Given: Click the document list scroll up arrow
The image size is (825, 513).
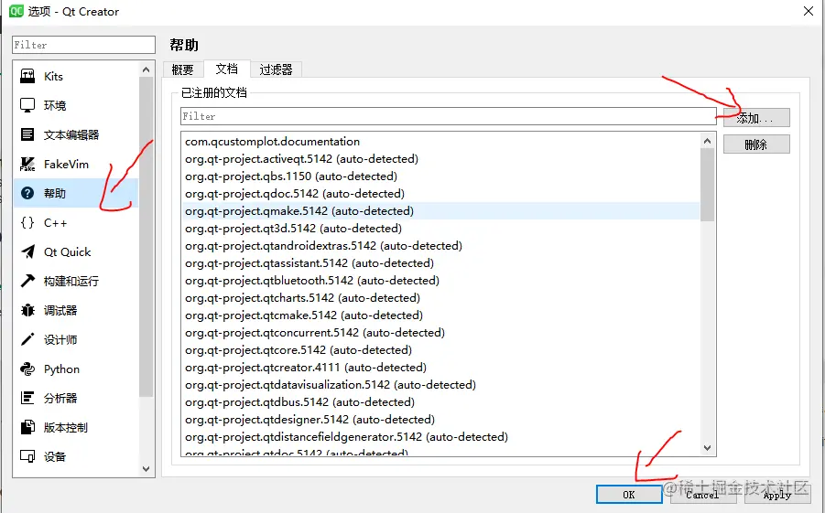Looking at the screenshot, I should click(x=707, y=141).
